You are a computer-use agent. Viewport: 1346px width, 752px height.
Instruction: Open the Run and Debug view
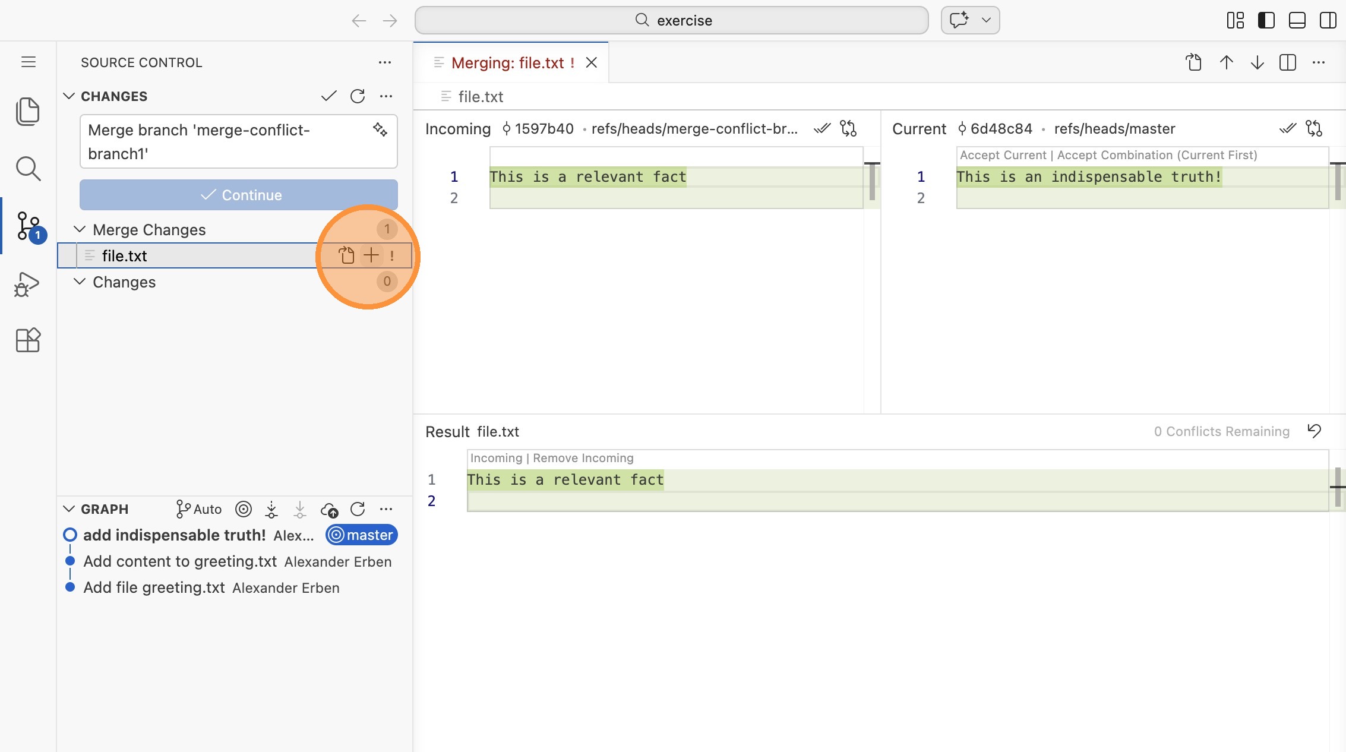point(27,284)
